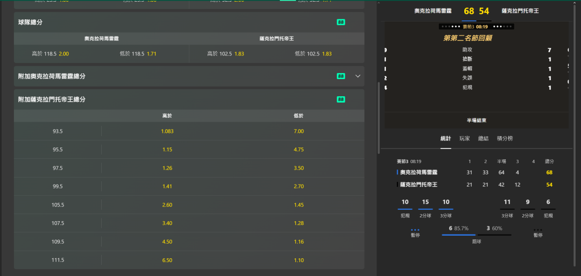Image resolution: width=581 pixels, height=276 pixels.
Task: Switch to the 總結 tab
Action: click(484, 139)
